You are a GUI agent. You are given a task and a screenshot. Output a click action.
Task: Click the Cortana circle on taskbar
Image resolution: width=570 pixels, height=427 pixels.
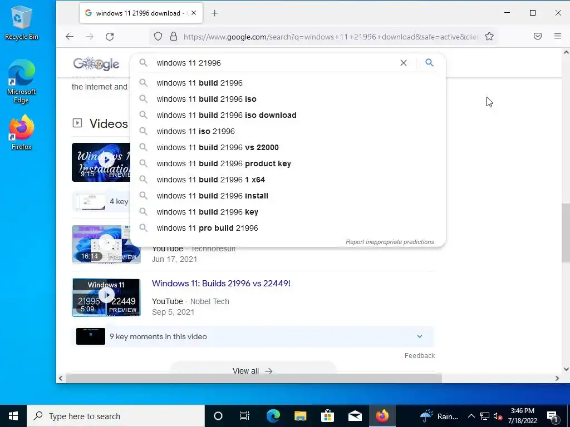(218, 416)
